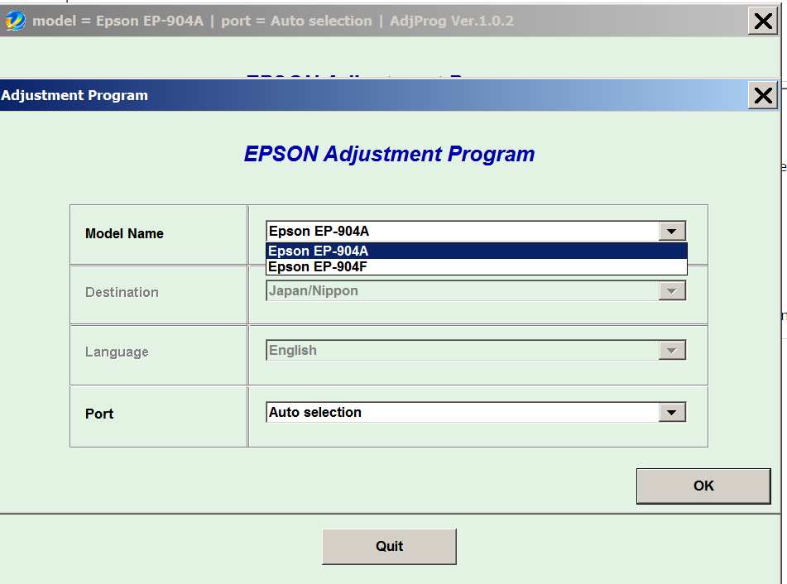This screenshot has height=584, width=787.
Task: Confirm settings with the OK button
Action: click(703, 486)
